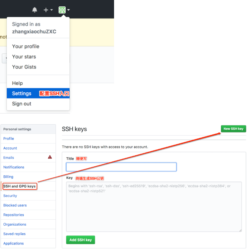Open Your Gists menu entry
The height and width of the screenshot is (250, 247).
tap(24, 67)
